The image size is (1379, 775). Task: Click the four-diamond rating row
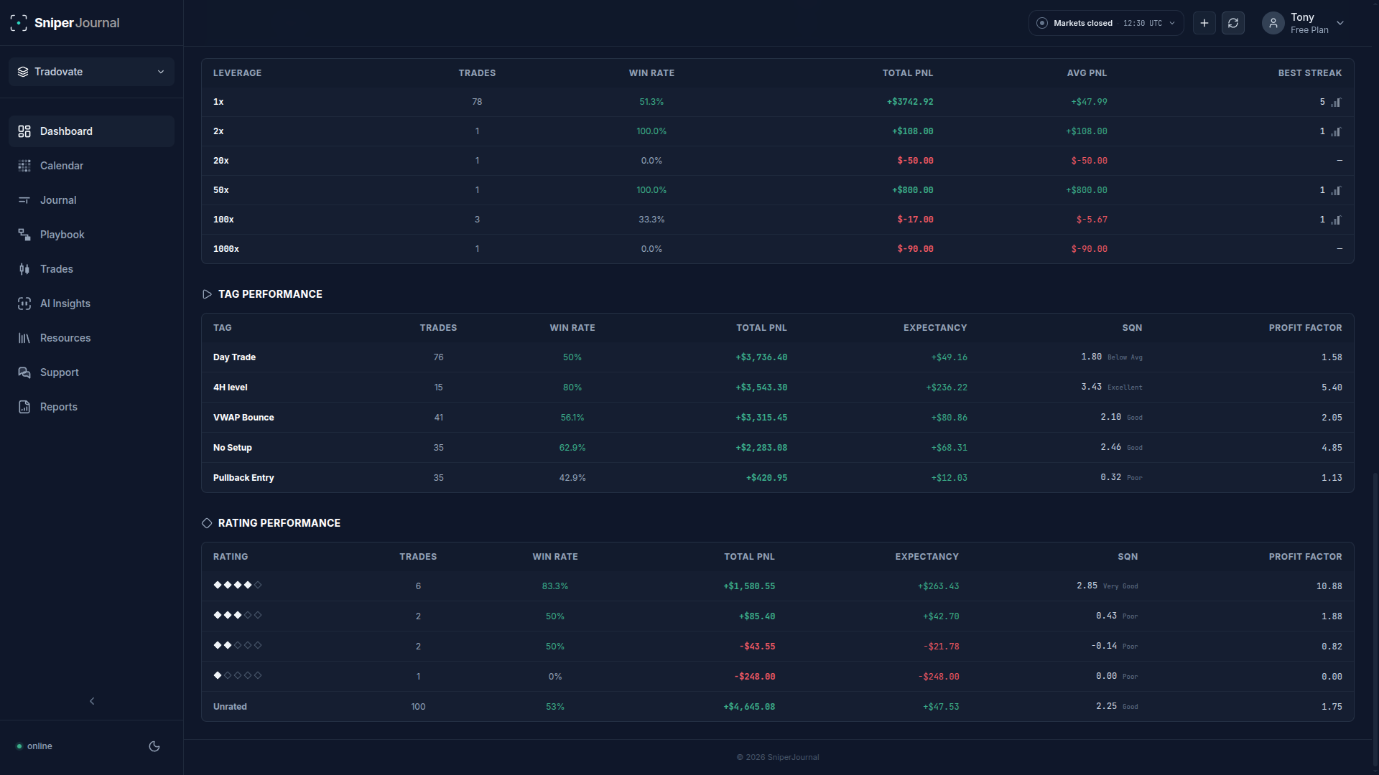778,586
